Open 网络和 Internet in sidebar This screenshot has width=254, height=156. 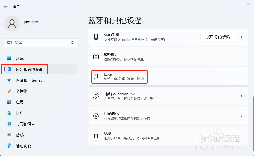click(x=29, y=80)
